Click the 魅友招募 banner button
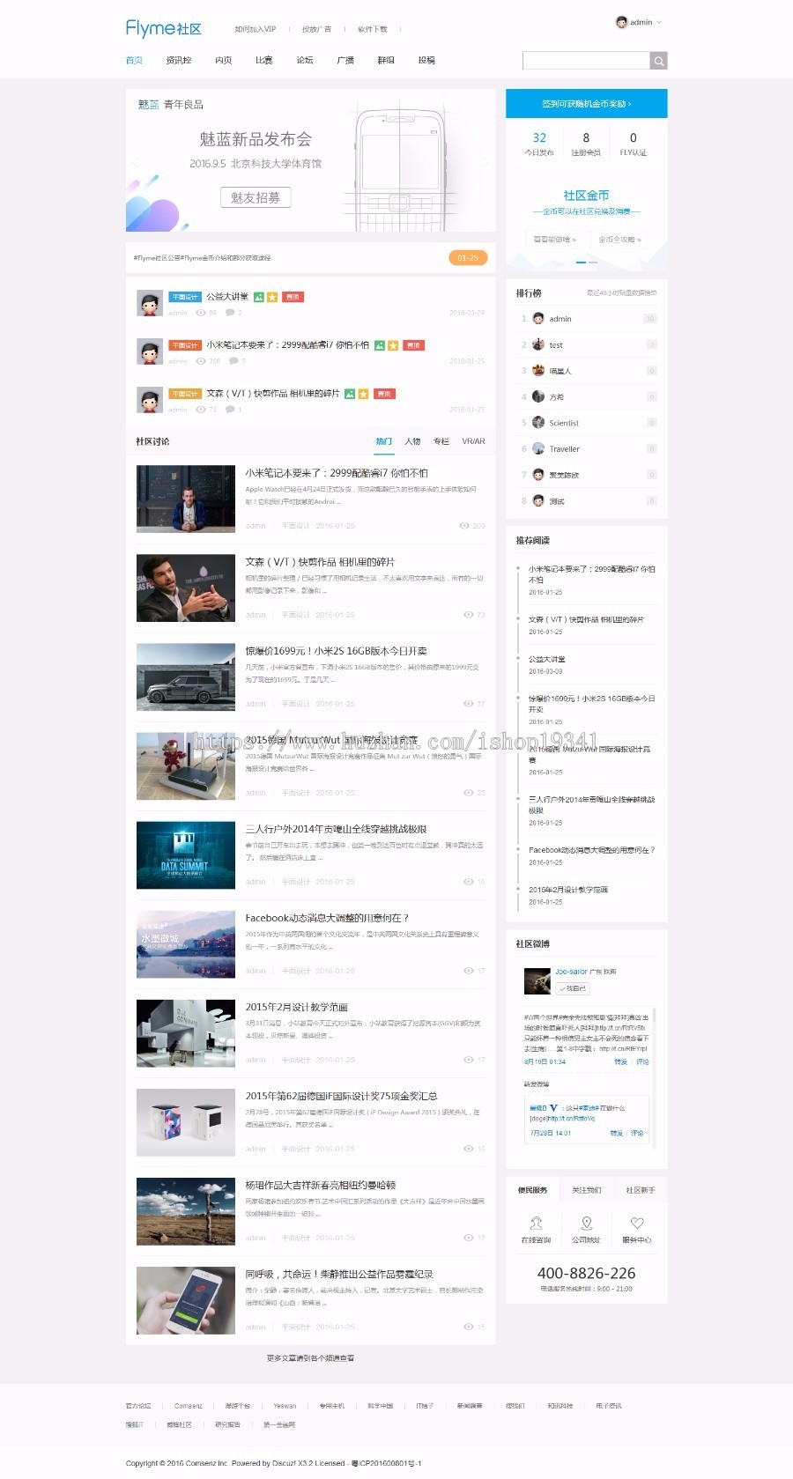Image resolution: width=793 pixels, height=1479 pixels. click(256, 197)
